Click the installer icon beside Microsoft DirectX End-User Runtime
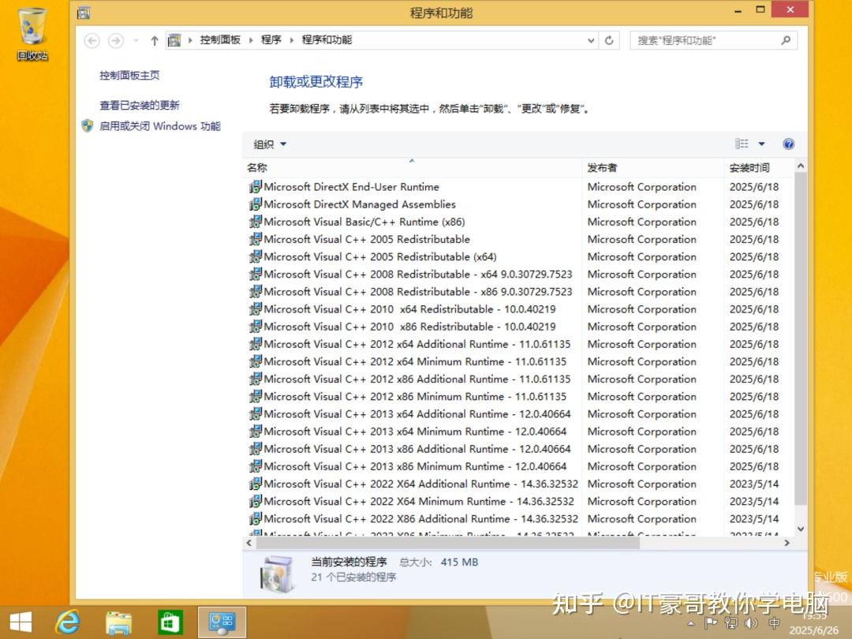The height and width of the screenshot is (639, 852). 256,186
